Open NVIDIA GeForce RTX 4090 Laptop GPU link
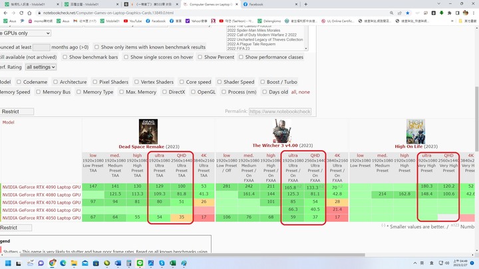The width and height of the screenshot is (479, 269). pyautogui.click(x=41, y=187)
